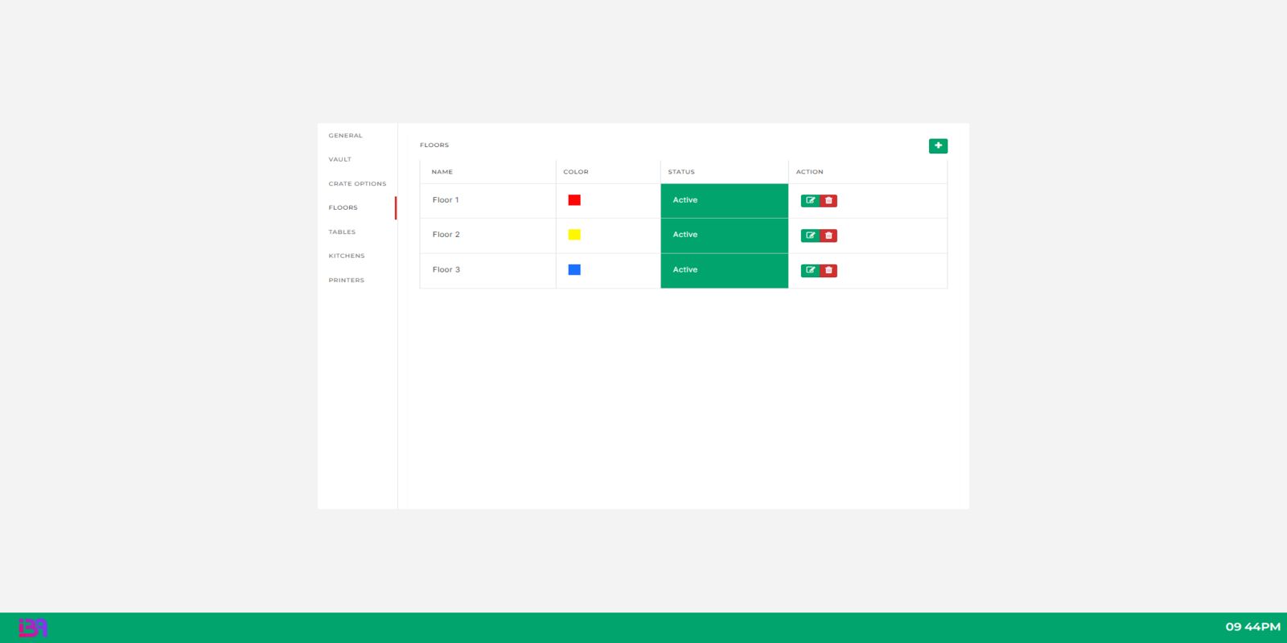Delete Floor 3 entry
1287x643 pixels.
tap(829, 271)
